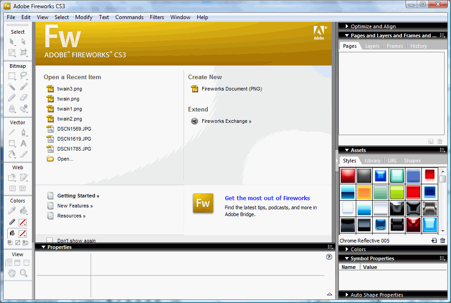Viewport: 451px width, 303px height.
Task: Expand the Optimize and Align panel
Action: point(348,26)
